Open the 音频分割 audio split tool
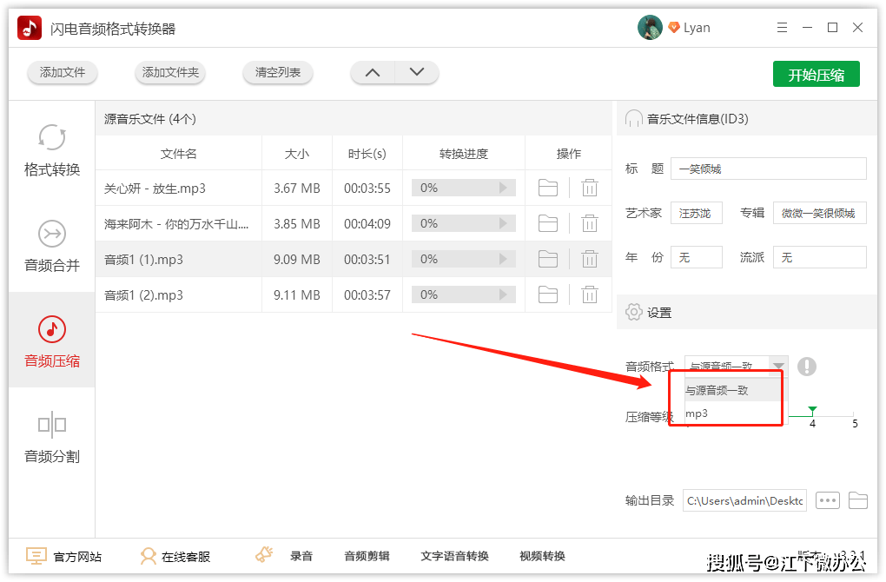This screenshot has height=582, width=886. click(x=52, y=437)
